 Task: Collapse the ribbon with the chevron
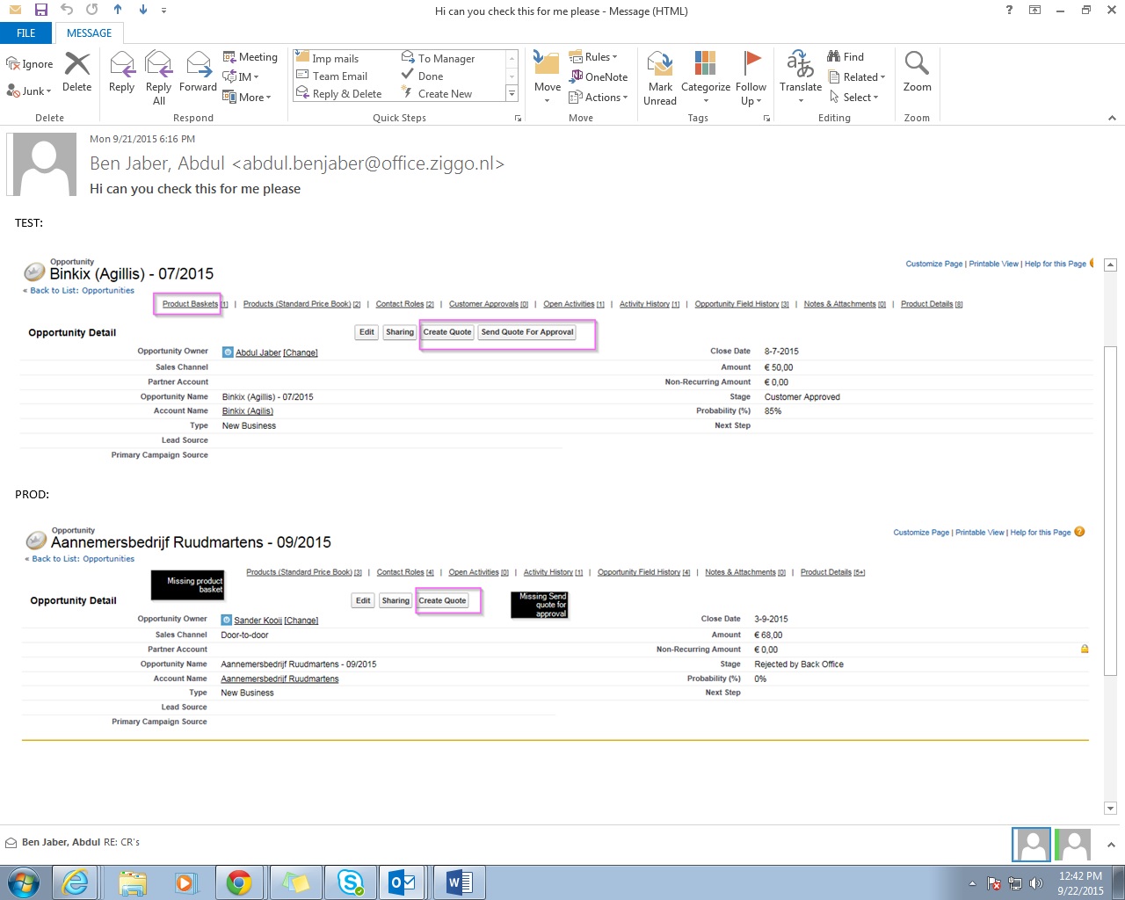pyautogui.click(x=1112, y=118)
